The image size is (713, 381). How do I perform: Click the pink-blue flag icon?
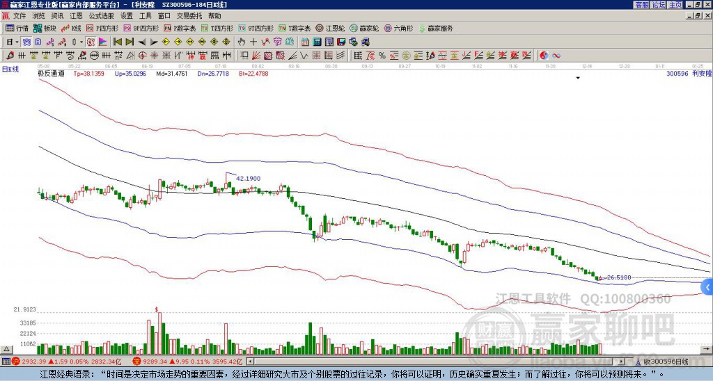click(103, 42)
